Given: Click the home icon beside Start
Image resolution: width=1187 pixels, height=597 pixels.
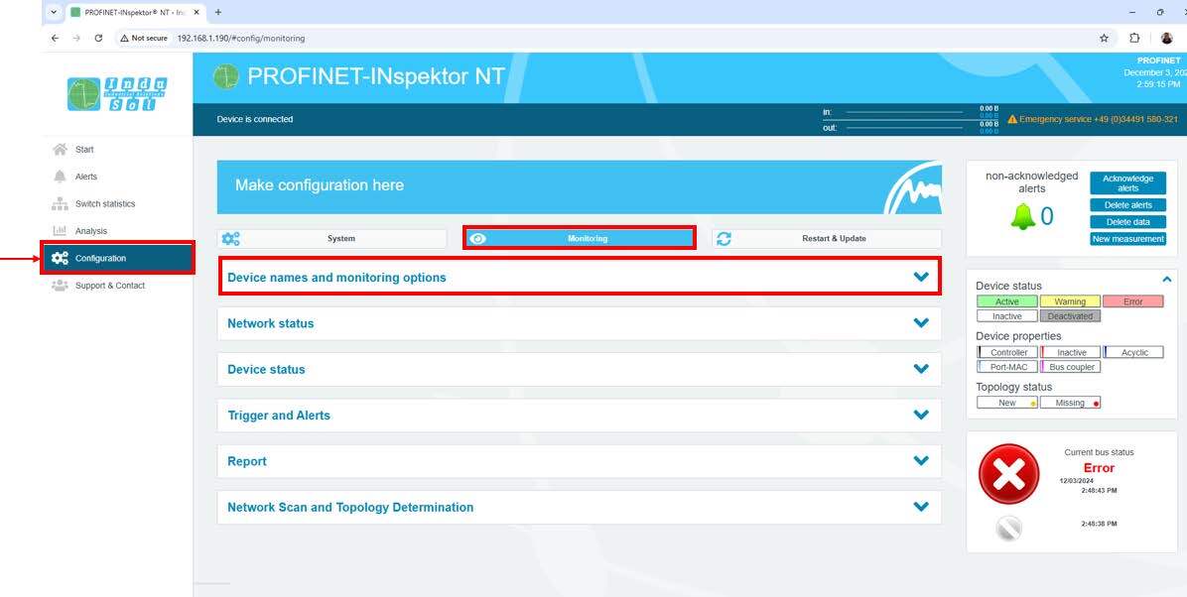Looking at the screenshot, I should tap(60, 149).
